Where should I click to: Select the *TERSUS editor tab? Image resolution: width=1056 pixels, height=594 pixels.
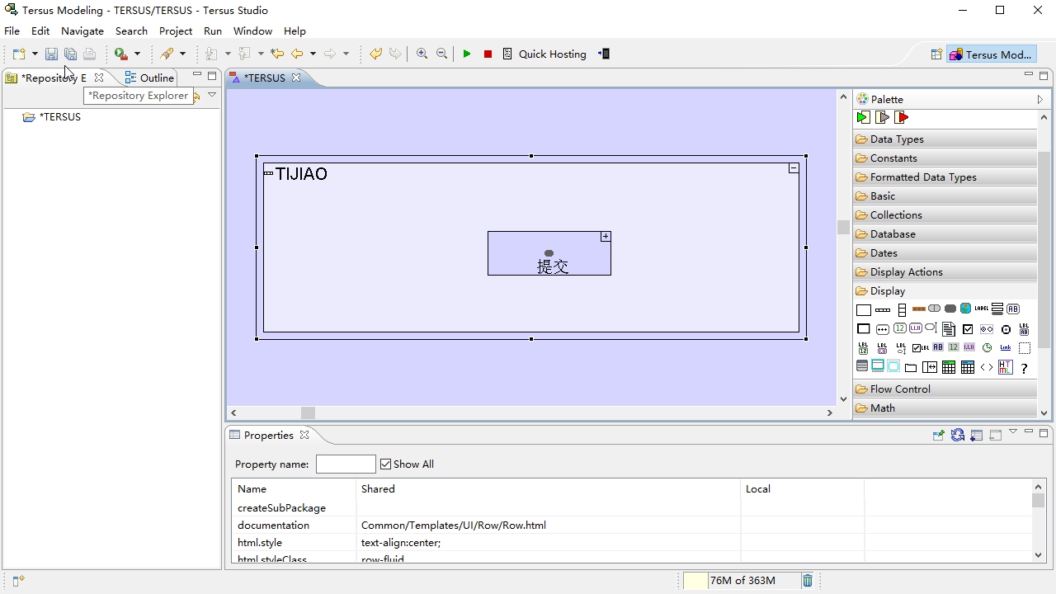click(x=265, y=78)
